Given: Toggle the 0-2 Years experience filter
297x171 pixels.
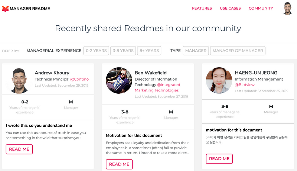Looking at the screenshot, I should 96,51.
